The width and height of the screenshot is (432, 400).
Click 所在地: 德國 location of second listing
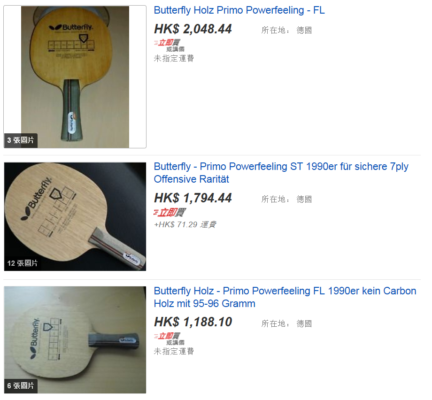tap(286, 199)
